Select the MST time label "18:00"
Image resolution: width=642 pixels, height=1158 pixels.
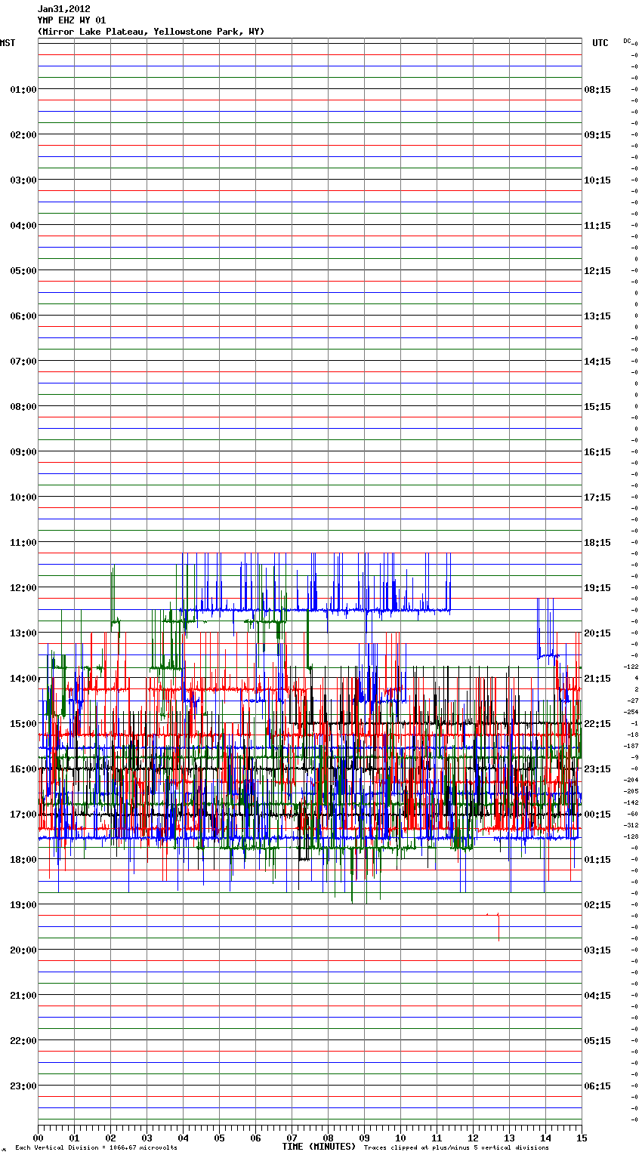(x=23, y=860)
